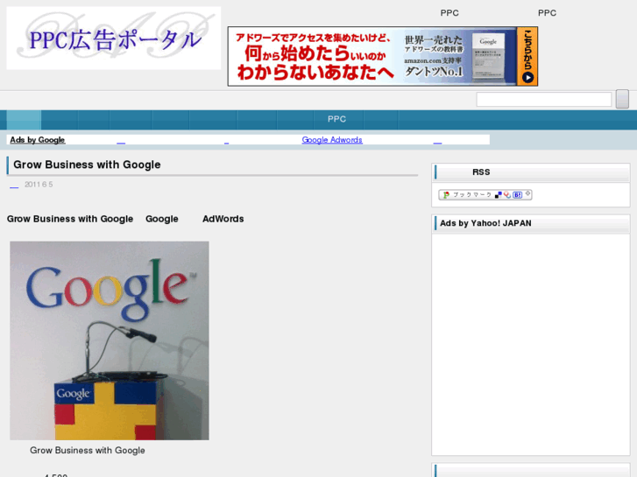
Task: Click the green P bookmark icon
Action: click(447, 195)
